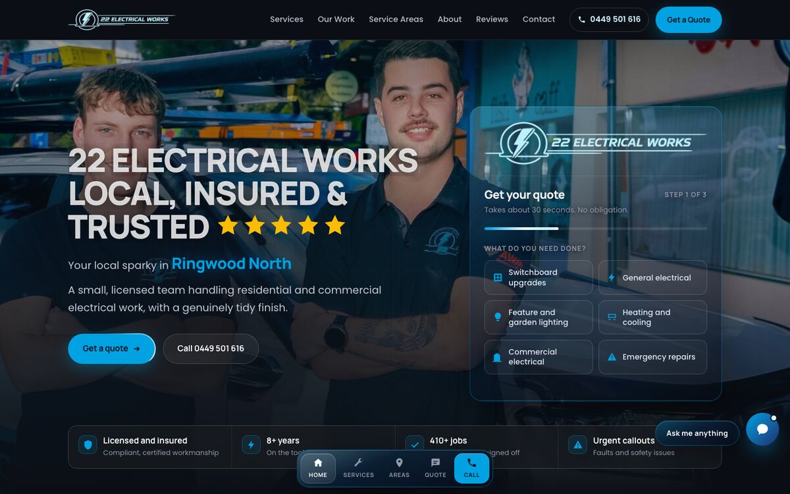The width and height of the screenshot is (790, 494).
Task: Click the Licensed and insured heading
Action: [x=145, y=441]
